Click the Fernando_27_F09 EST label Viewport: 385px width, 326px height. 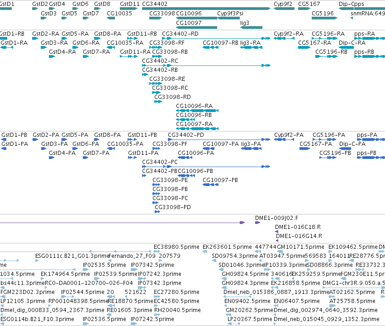132,256
